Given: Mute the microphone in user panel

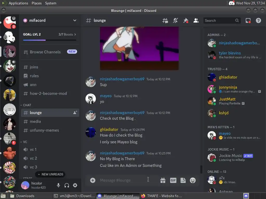Looking at the screenshot, I should (58, 185).
